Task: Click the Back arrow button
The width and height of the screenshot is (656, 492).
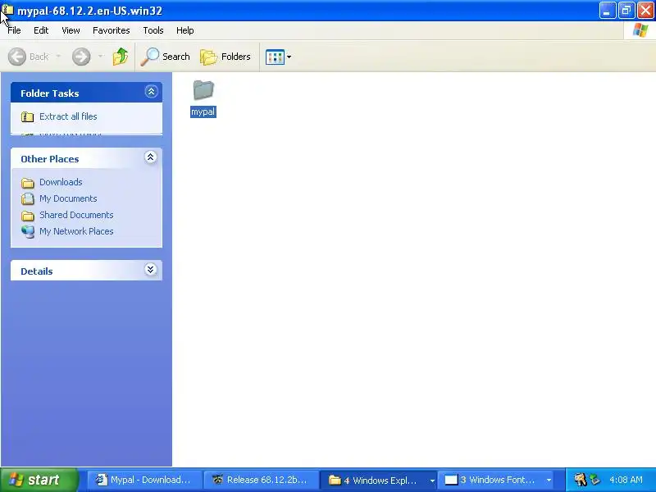Action: click(x=17, y=57)
